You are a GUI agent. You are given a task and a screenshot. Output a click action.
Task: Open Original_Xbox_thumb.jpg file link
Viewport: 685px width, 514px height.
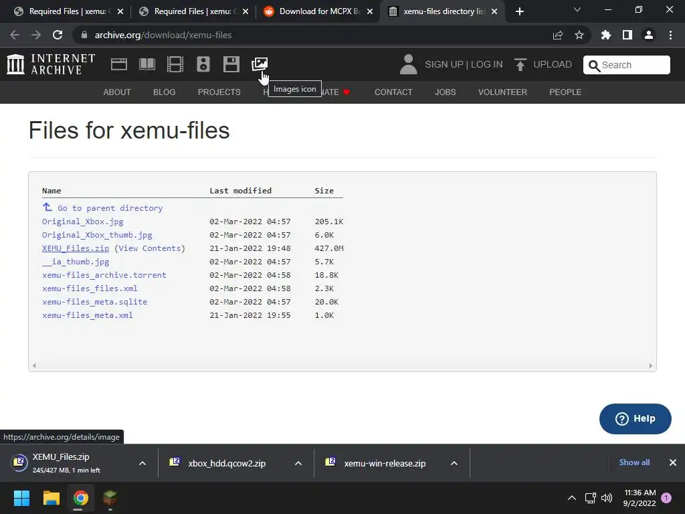click(x=97, y=235)
